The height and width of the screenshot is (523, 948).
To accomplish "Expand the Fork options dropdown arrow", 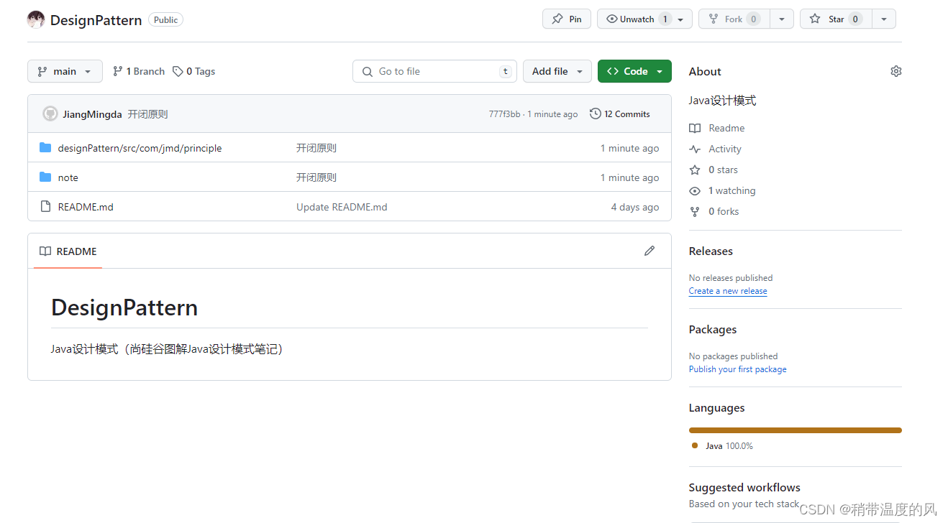I will point(782,19).
